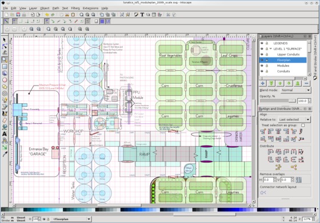Toggle lock icon of Modules layer

[267, 66]
